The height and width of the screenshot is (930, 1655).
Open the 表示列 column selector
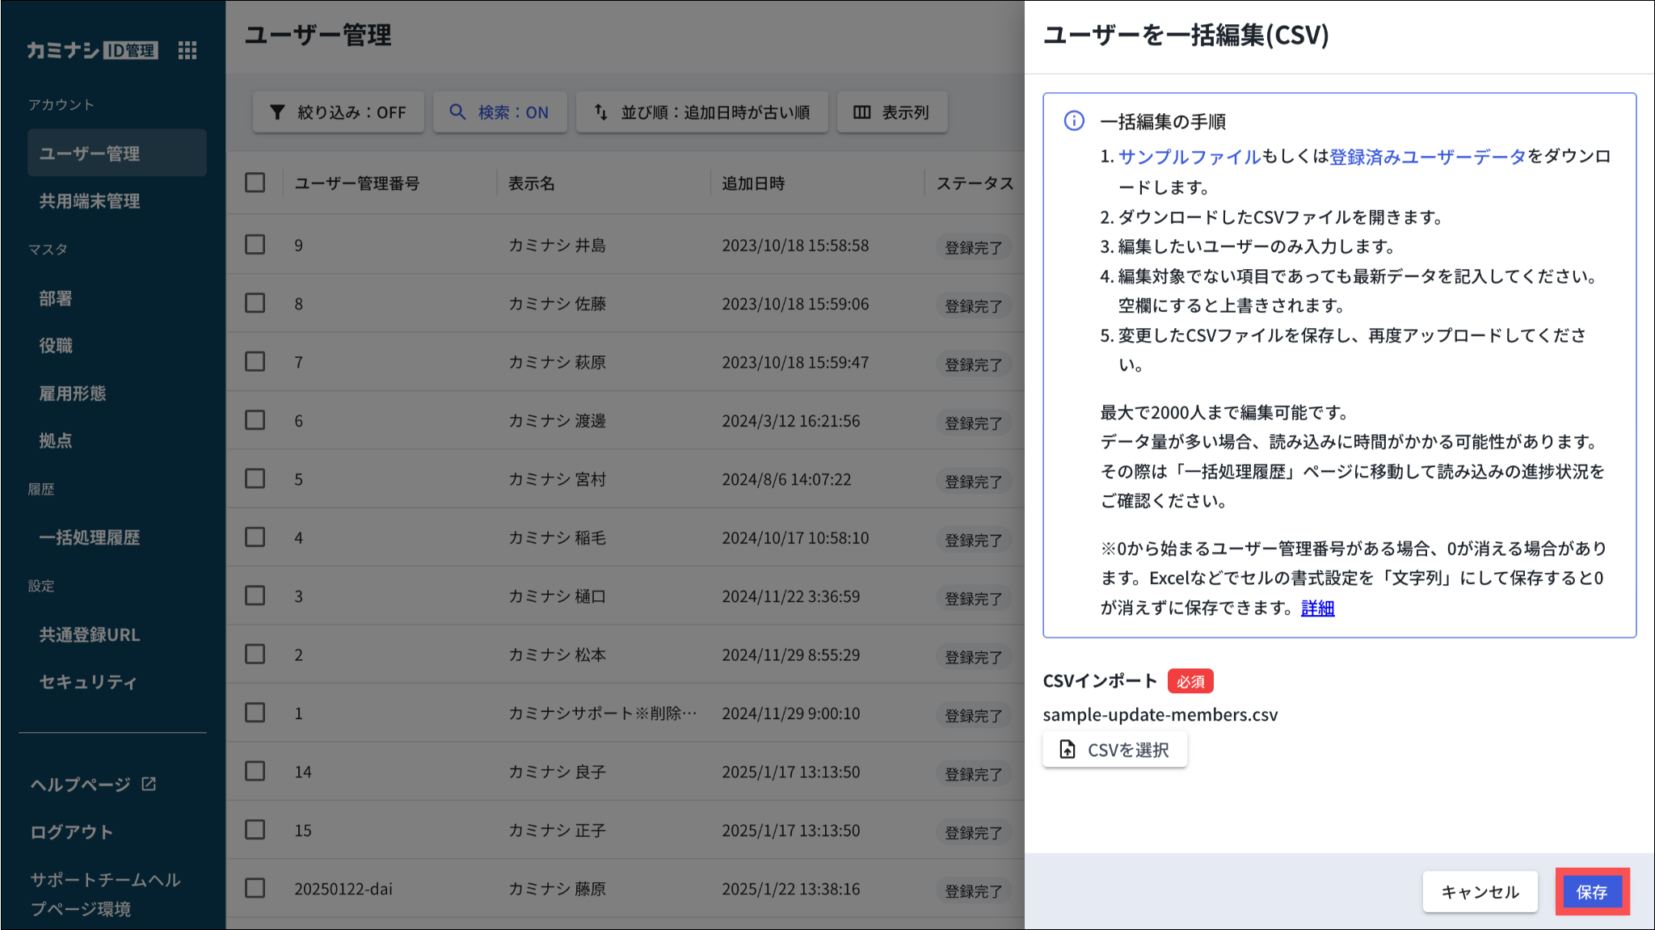pyautogui.click(x=904, y=112)
